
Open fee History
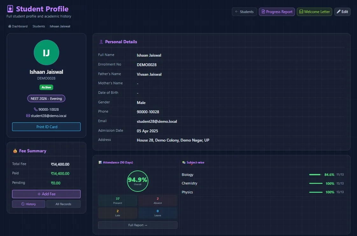29,204
